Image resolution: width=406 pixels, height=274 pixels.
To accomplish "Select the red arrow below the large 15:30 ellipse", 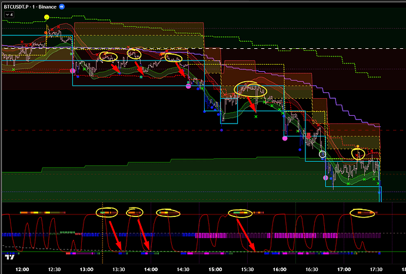I will [252, 106].
